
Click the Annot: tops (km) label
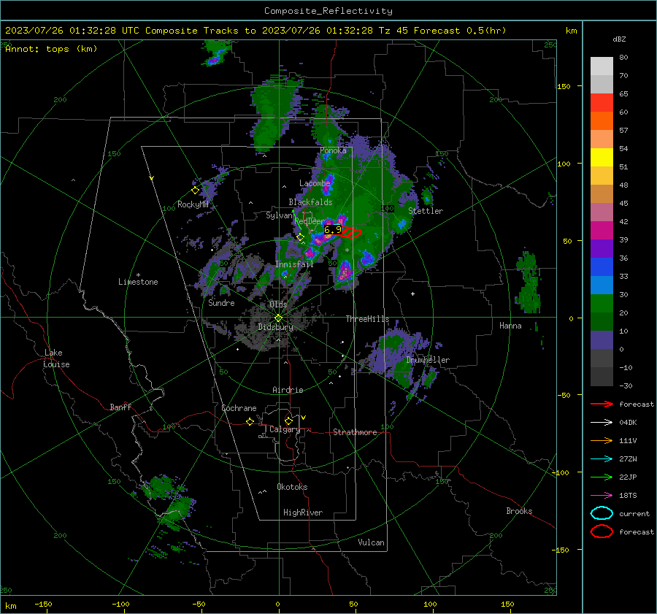pos(51,49)
